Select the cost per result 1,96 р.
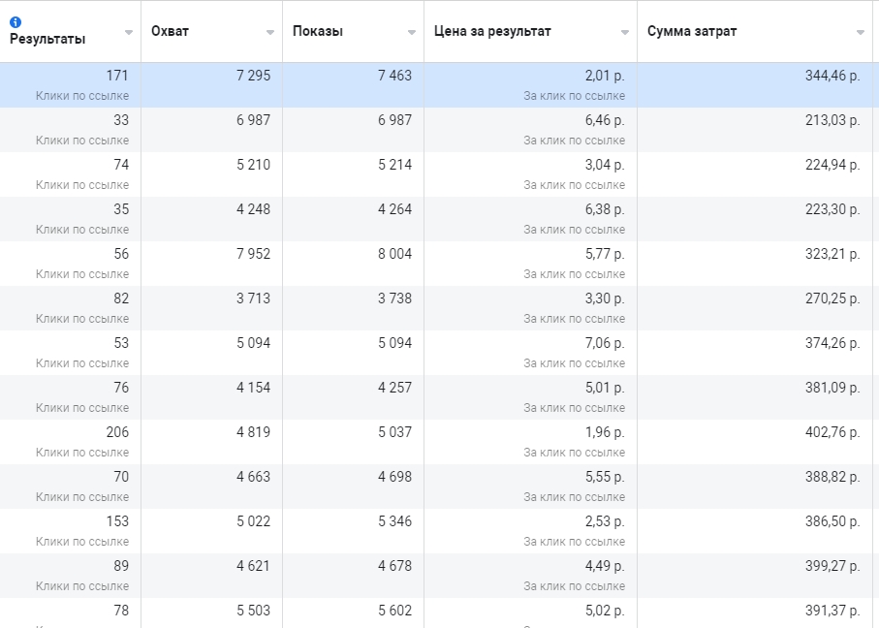This screenshot has width=879, height=628. (605, 432)
